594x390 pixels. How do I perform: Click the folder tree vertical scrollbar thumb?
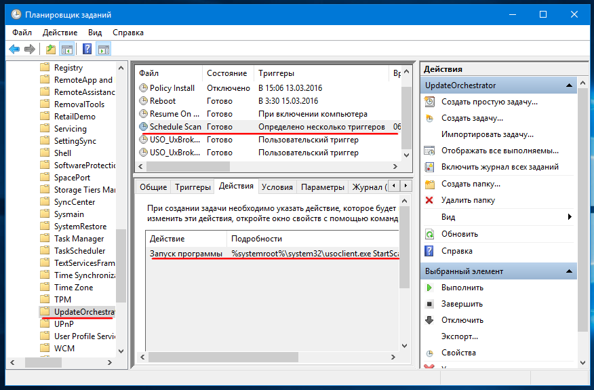[121, 265]
